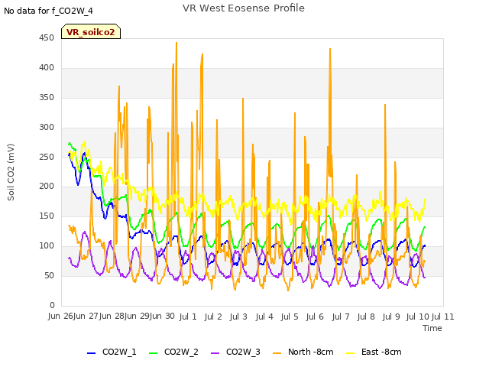Click the 250 y-axis tick label
The image size is (489, 367).
coord(47,157)
